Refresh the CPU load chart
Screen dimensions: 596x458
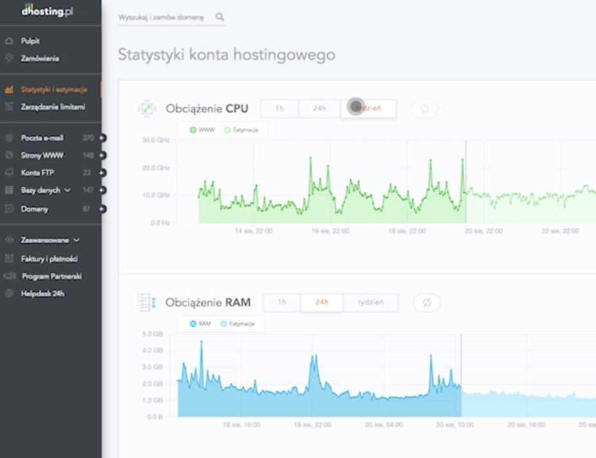(x=424, y=108)
